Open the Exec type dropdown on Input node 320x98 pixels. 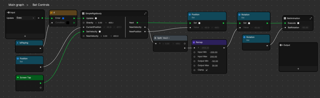click(25, 18)
